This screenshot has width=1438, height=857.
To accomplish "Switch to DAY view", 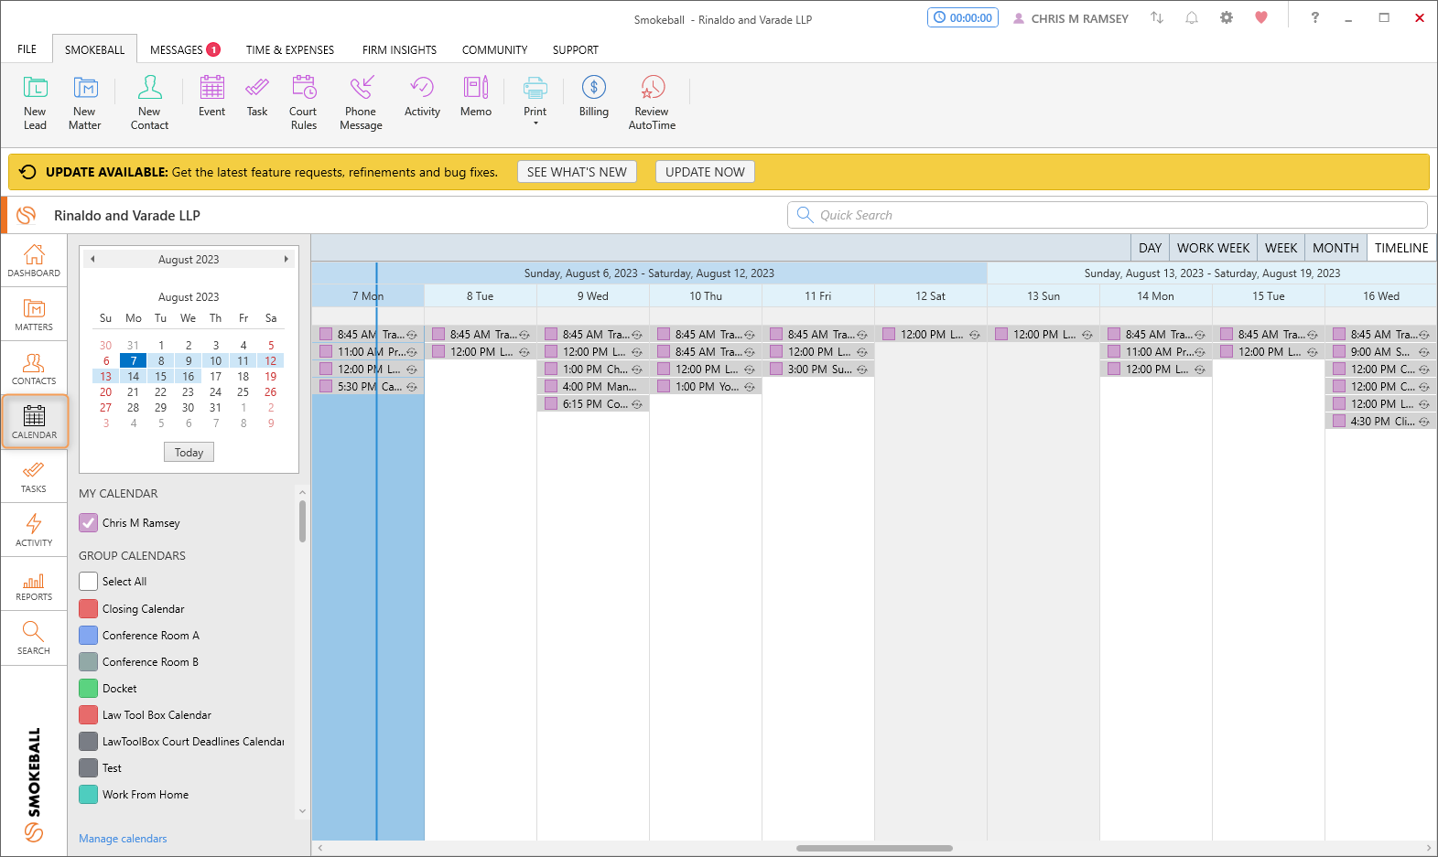I will tap(1151, 248).
